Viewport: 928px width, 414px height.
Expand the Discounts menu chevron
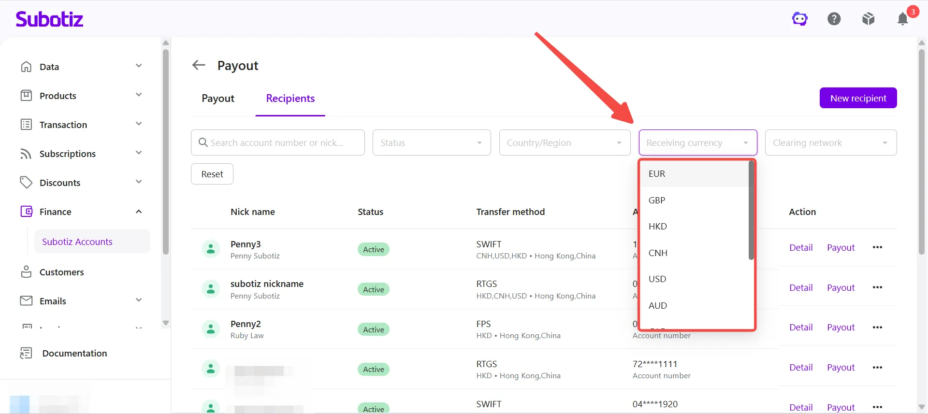pos(139,182)
